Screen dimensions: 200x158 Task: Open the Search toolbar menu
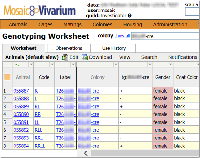[149, 57]
